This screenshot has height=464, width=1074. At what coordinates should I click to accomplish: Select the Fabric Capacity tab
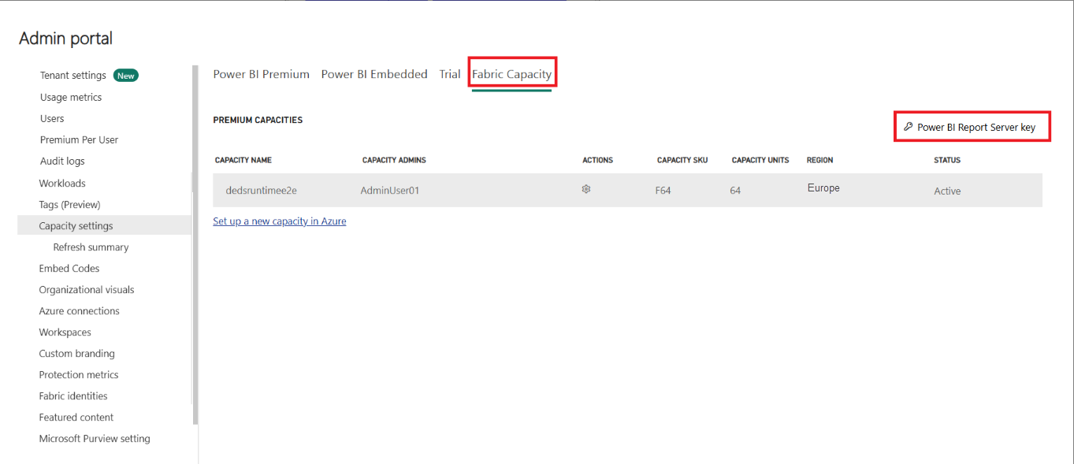click(512, 74)
